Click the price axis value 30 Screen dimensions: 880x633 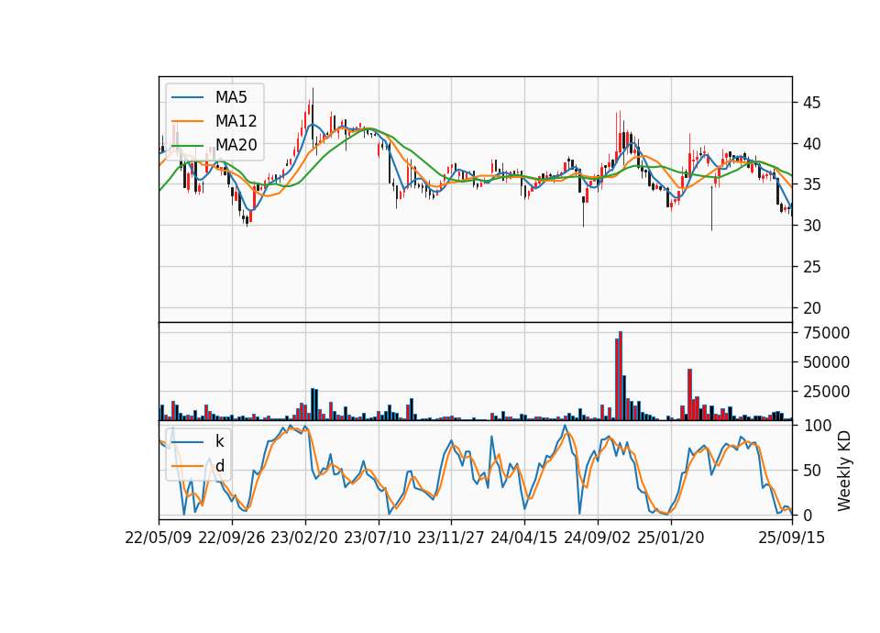click(811, 226)
